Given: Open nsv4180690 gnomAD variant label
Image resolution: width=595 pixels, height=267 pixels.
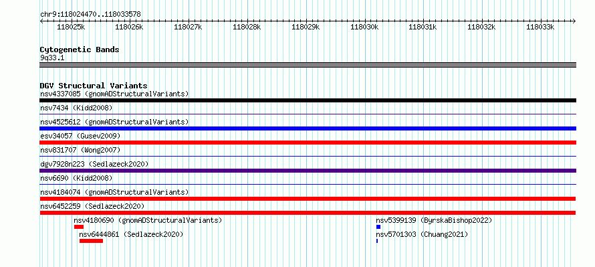Looking at the screenshot, I should point(148,220).
